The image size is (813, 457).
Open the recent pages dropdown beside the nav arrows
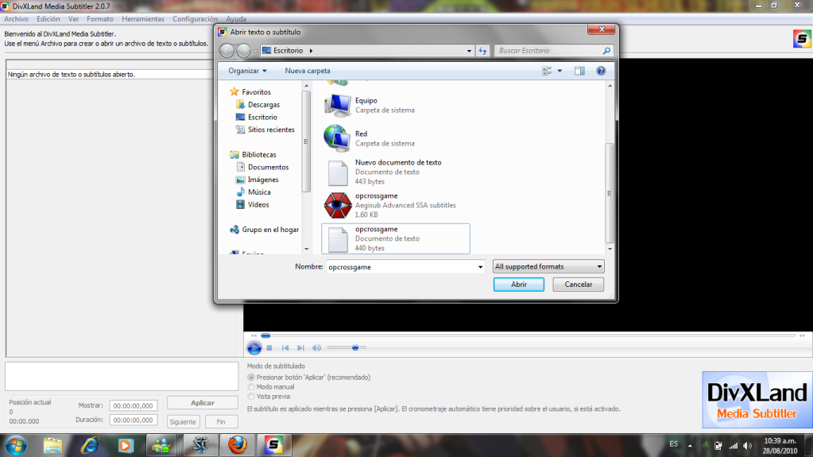point(255,51)
